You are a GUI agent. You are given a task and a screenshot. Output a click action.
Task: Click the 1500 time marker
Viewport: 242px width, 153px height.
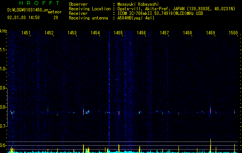(x=233, y=33)
